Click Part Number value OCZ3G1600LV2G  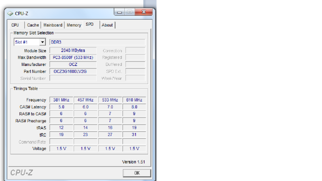[73, 72]
